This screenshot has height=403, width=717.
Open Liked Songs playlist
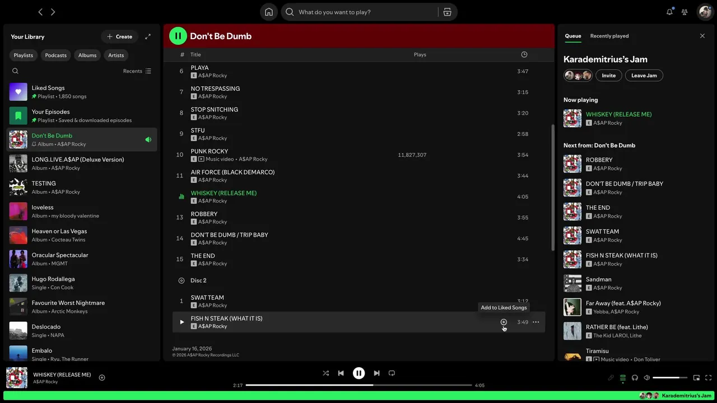(82, 92)
